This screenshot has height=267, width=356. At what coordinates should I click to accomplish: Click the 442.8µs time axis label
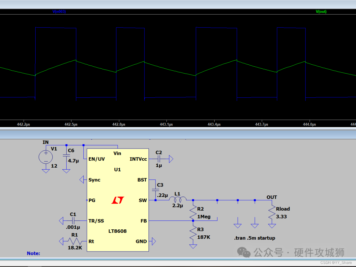[x=119, y=124]
